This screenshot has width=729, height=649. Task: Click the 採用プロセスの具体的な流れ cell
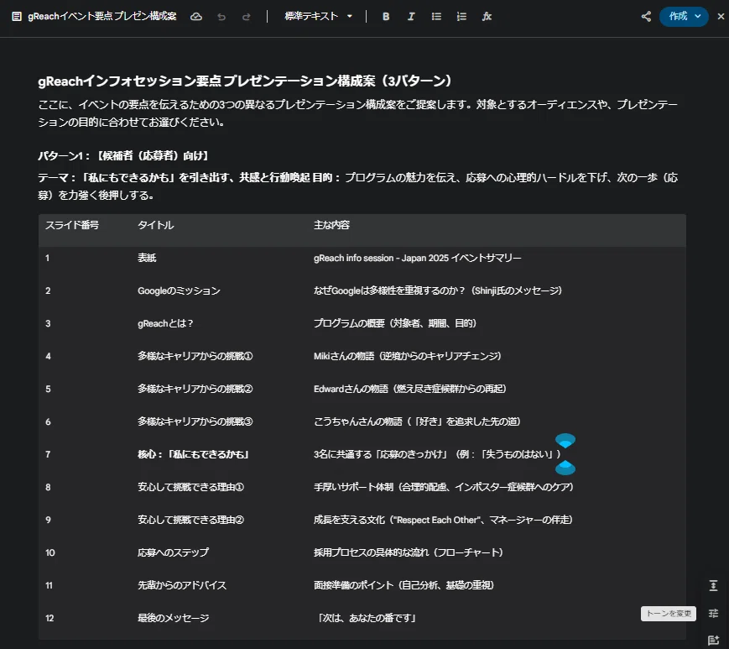click(x=409, y=552)
